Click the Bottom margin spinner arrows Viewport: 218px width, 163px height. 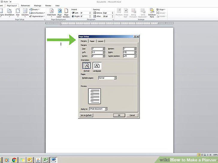135,49
